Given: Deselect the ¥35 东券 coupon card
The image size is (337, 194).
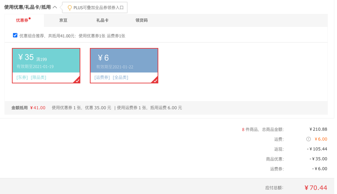Looking at the screenshot, I should [46, 66].
